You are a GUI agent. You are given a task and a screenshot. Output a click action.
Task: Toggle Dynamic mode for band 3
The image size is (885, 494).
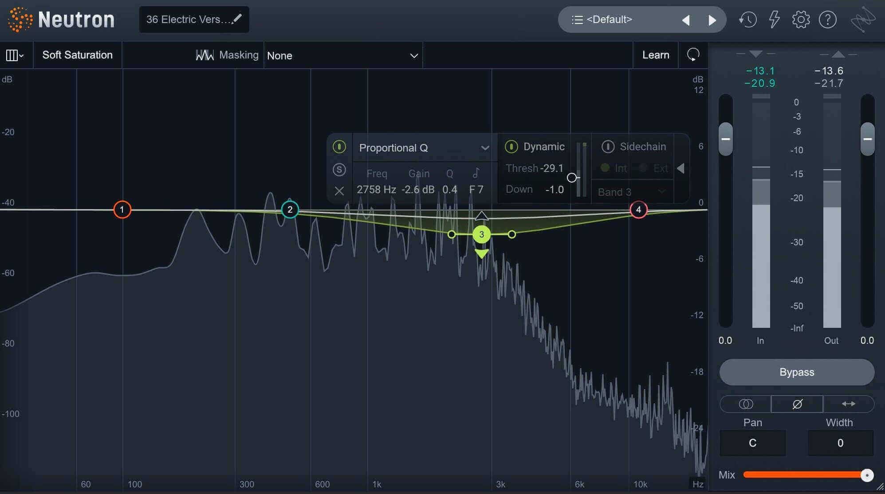(x=511, y=147)
